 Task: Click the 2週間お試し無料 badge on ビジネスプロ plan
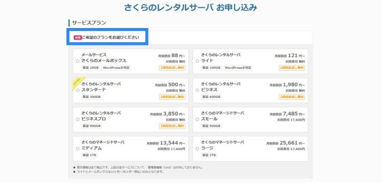coord(172,126)
